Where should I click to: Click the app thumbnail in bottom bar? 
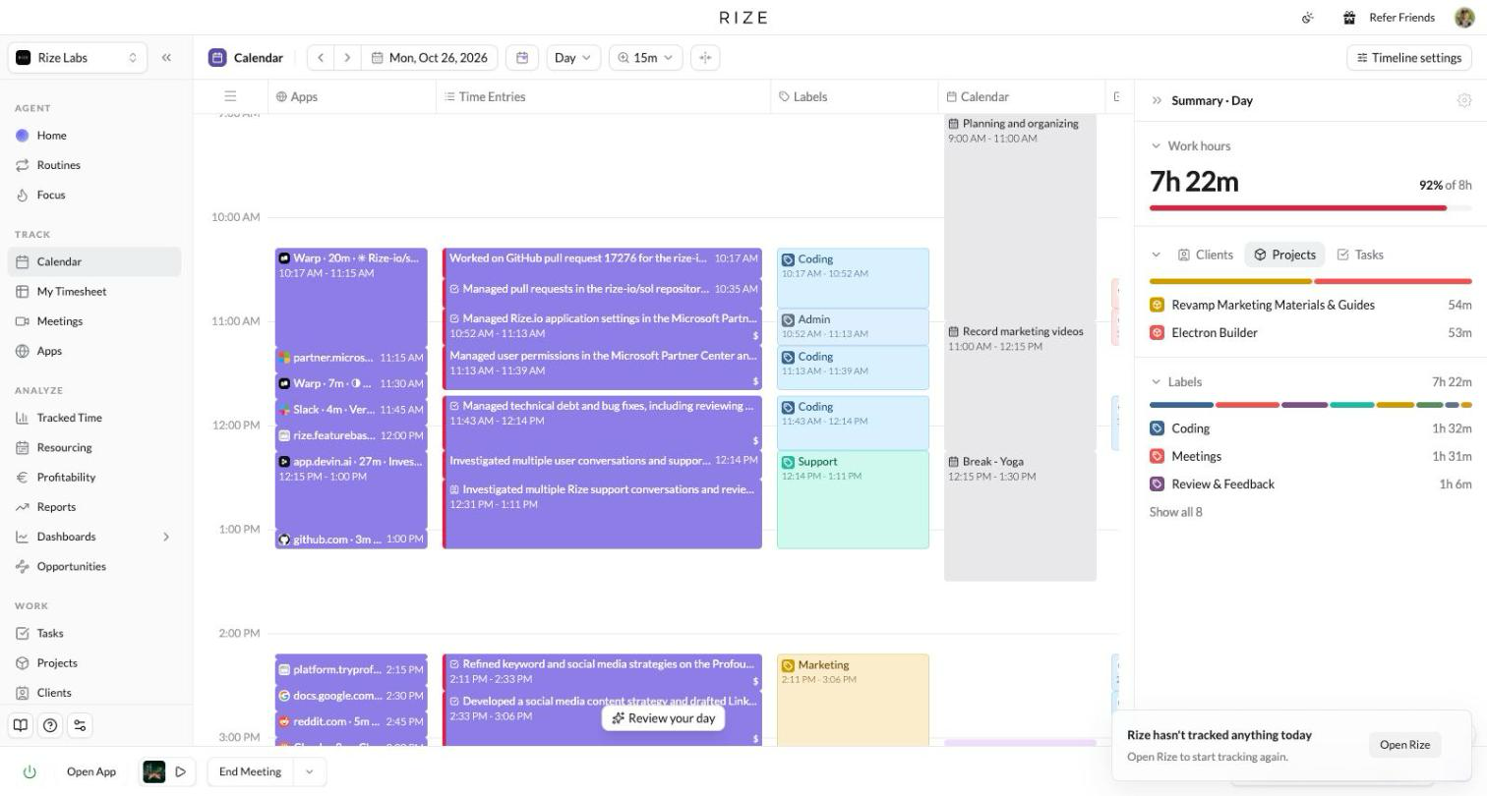click(x=154, y=772)
